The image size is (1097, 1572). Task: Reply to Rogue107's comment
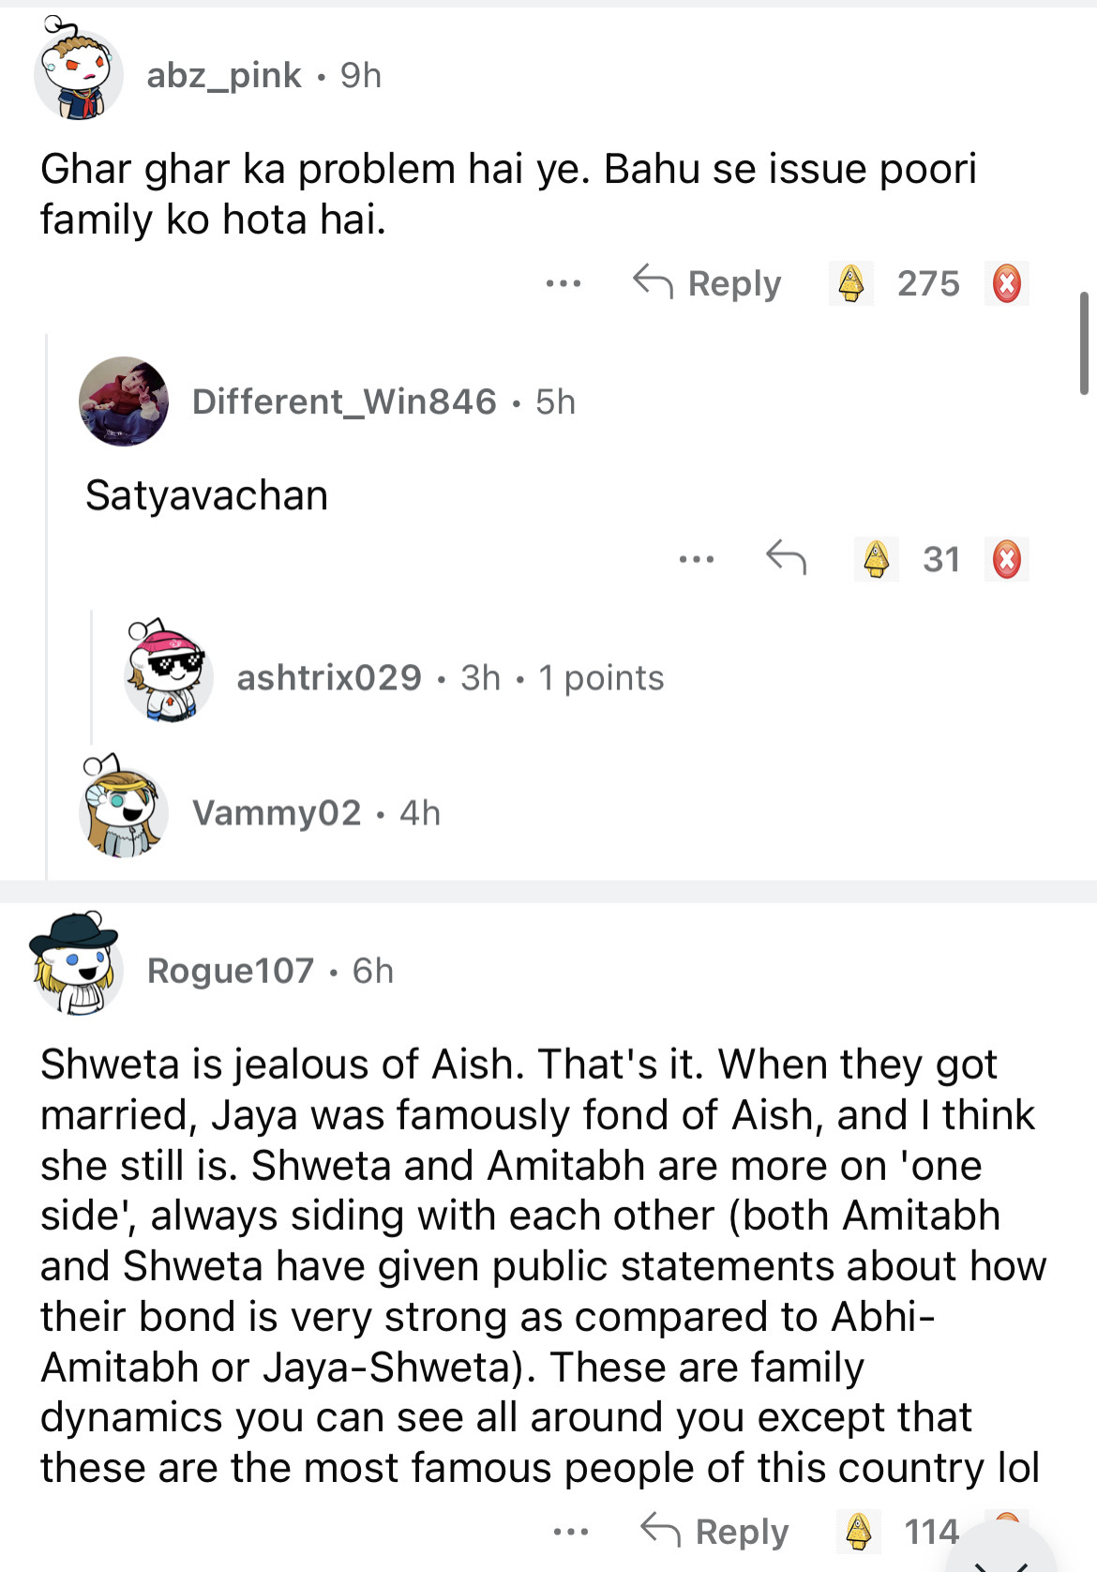715,1532
